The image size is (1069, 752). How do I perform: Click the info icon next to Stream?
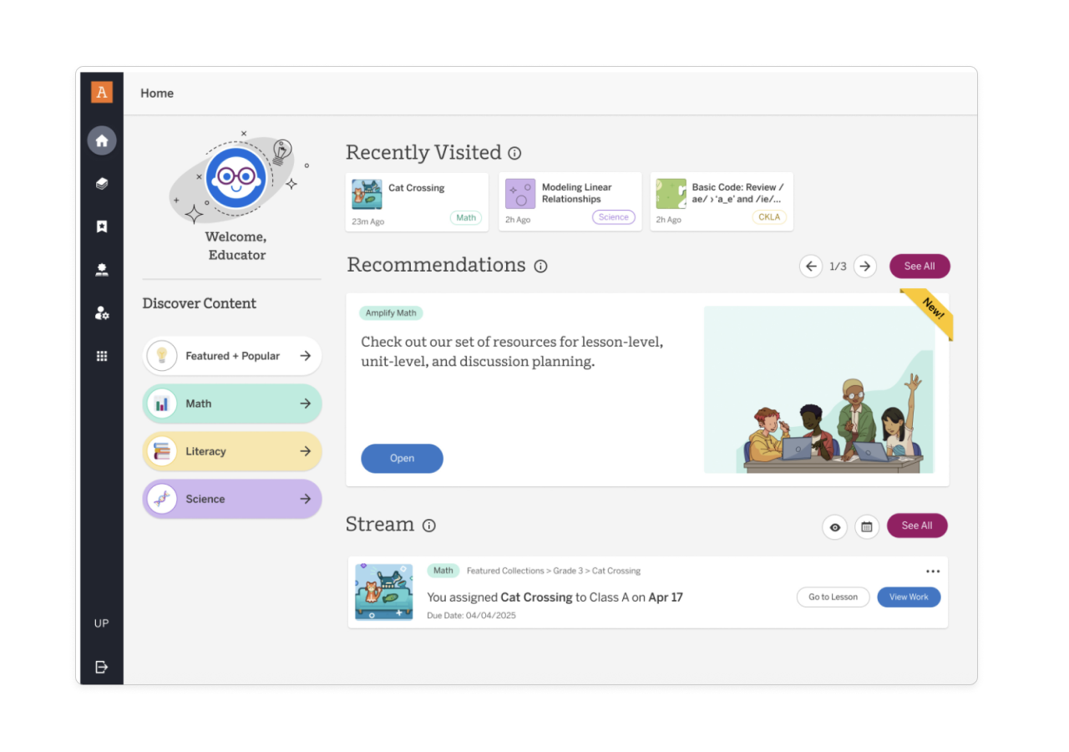429,526
